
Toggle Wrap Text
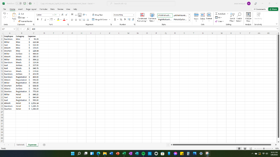pos(97,15)
